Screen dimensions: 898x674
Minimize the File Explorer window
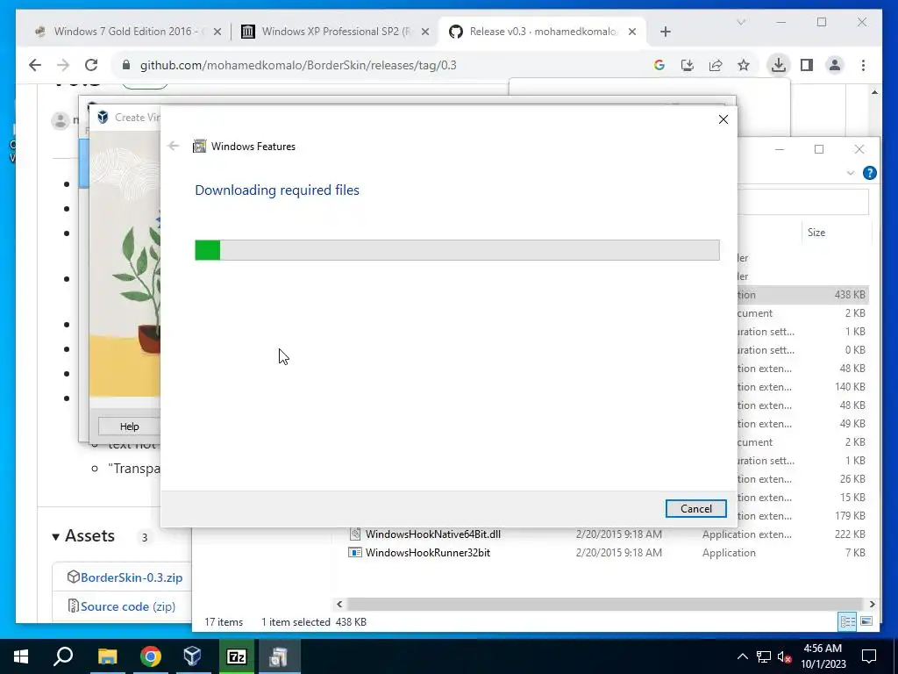780,149
